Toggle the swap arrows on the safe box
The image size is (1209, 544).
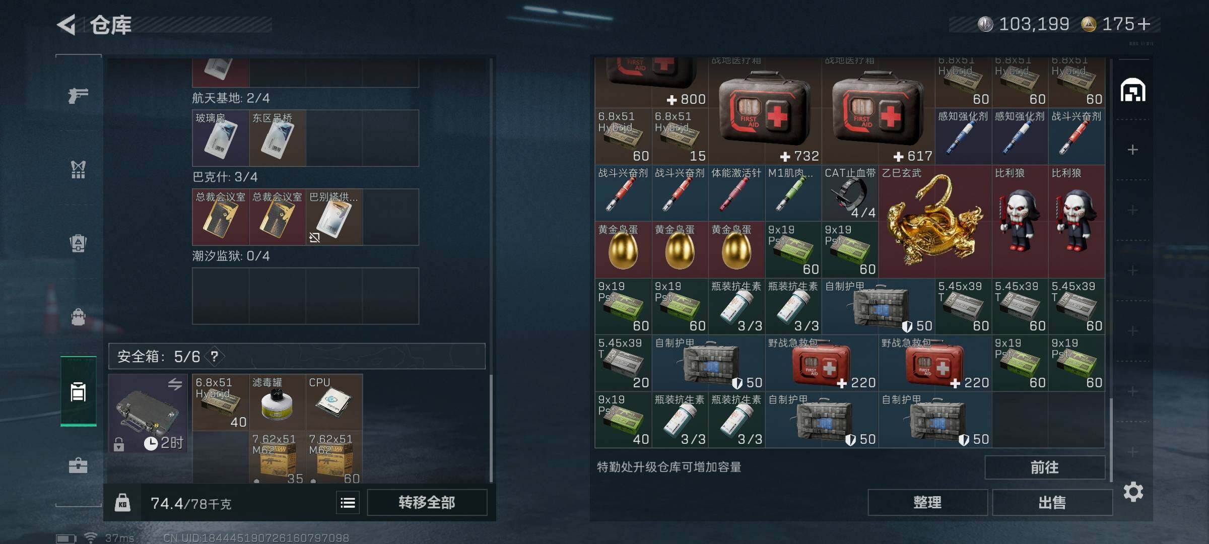click(x=175, y=384)
